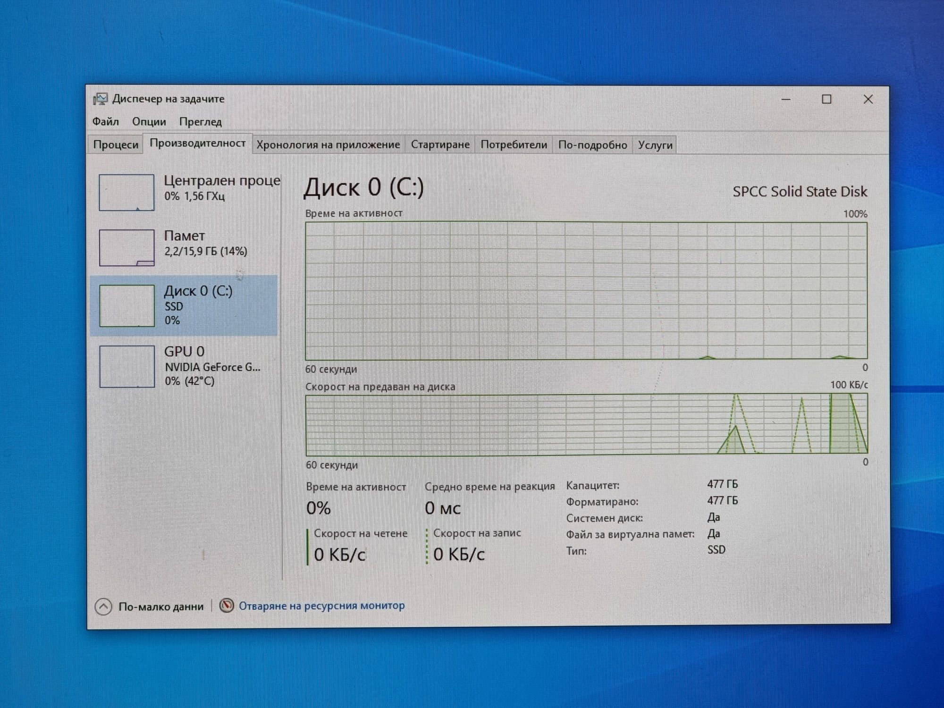Click Средно време на реакция value 0 мс

443,508
